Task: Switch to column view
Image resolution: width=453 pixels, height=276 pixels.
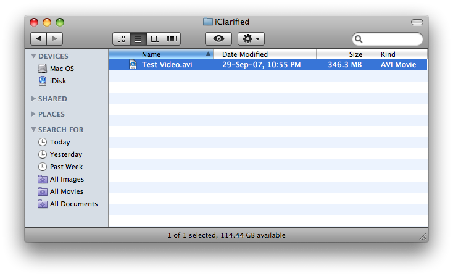Action: pyautogui.click(x=155, y=39)
